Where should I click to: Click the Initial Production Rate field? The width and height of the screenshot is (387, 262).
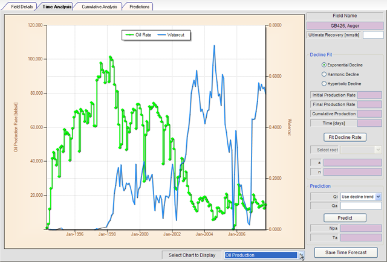click(x=371, y=95)
